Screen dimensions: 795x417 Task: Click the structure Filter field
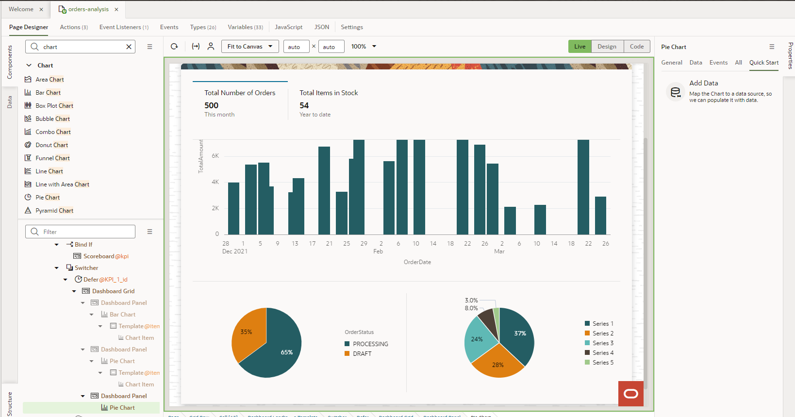click(80, 232)
